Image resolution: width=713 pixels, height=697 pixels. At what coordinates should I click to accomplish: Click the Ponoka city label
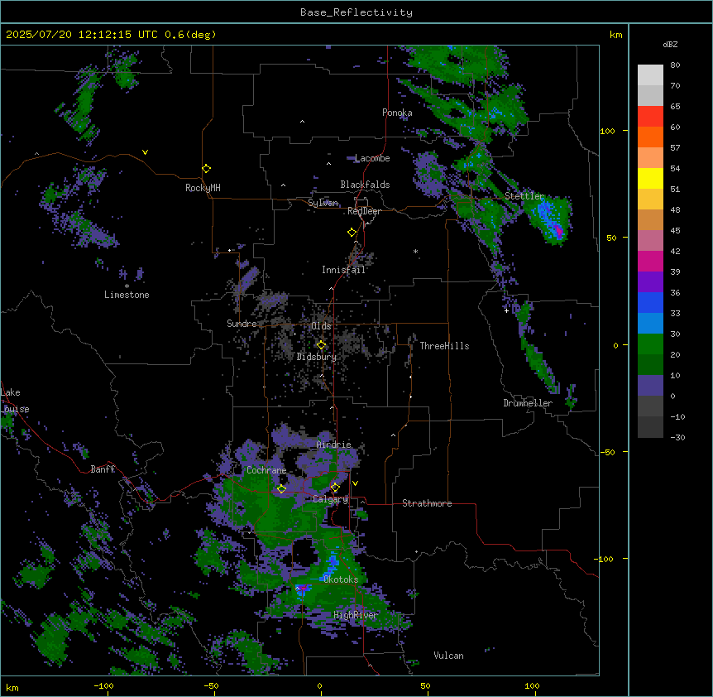coord(397,113)
